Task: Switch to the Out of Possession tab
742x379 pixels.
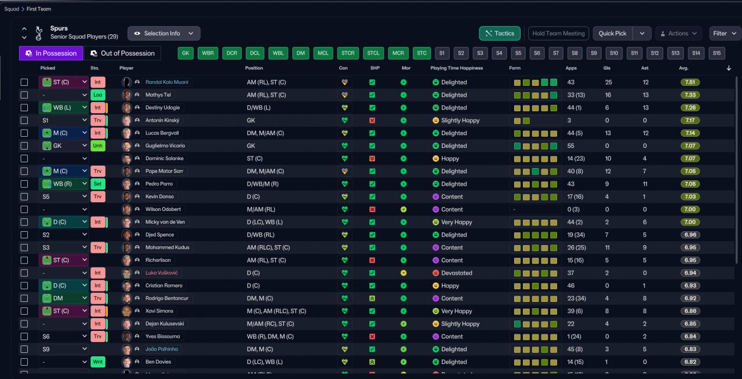Action: coord(122,53)
